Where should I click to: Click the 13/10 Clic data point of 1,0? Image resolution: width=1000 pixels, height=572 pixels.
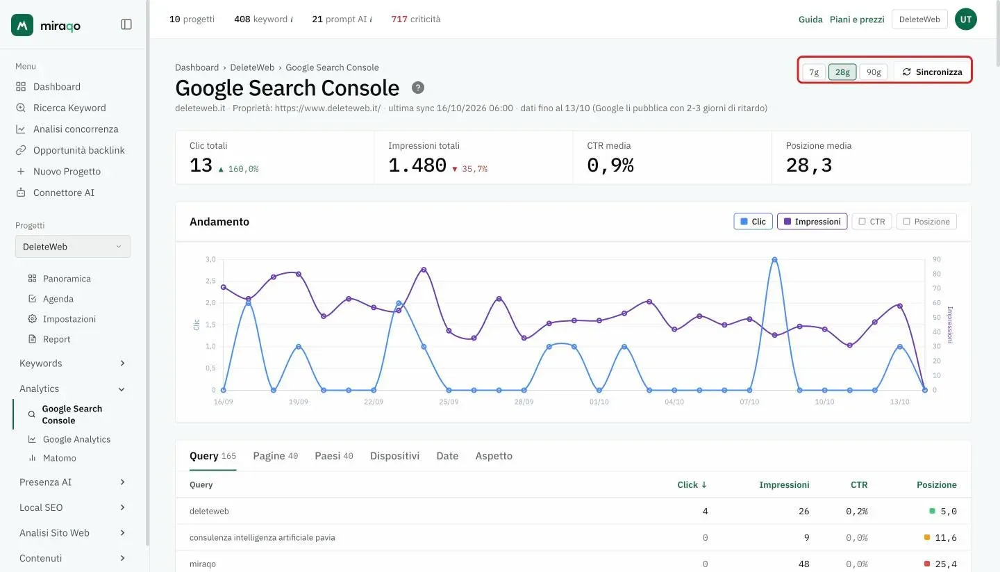tap(900, 346)
